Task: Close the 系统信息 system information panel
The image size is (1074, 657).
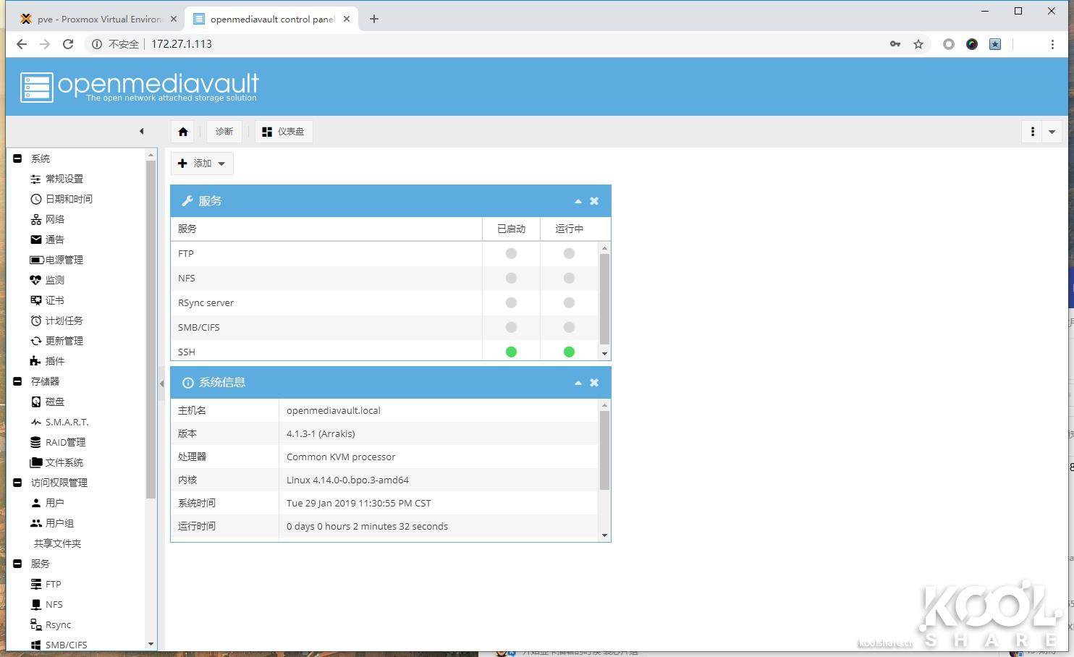Action: pyautogui.click(x=594, y=383)
